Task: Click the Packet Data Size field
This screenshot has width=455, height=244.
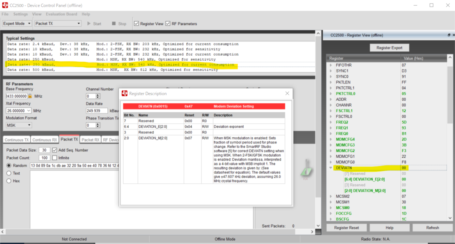Action: tap(44, 150)
